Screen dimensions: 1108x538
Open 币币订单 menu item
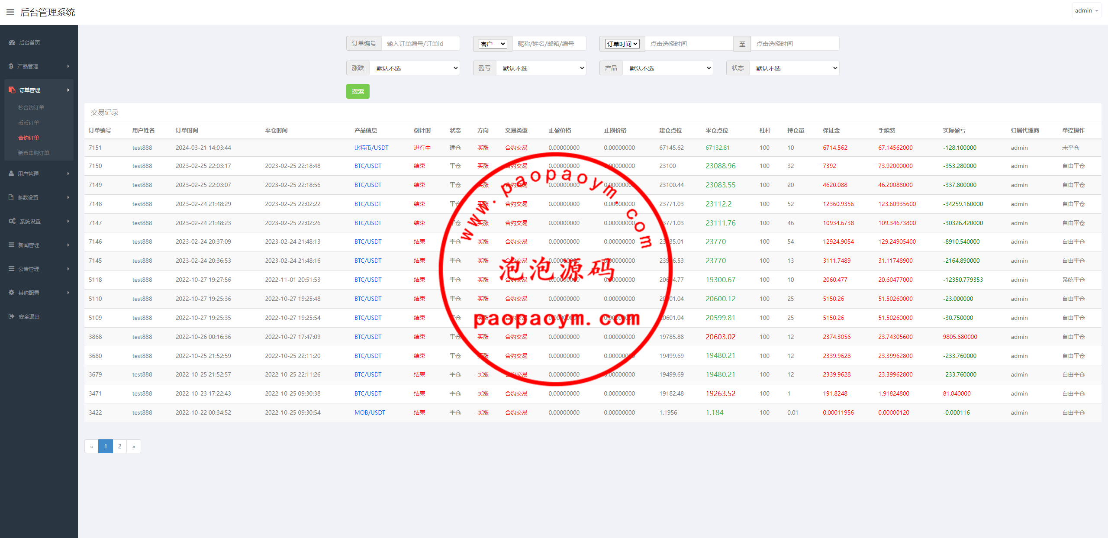pos(29,122)
